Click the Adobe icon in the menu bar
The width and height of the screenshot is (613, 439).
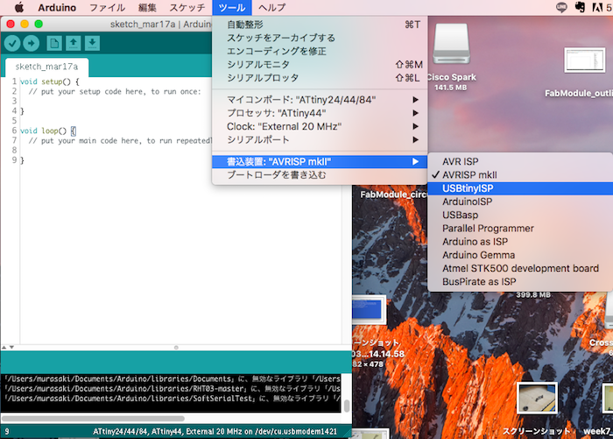pos(597,7)
